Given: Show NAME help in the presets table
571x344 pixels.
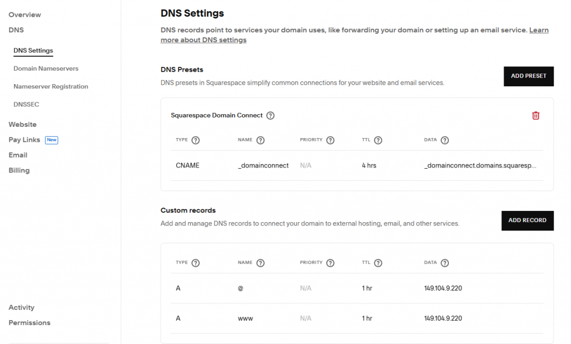Looking at the screenshot, I should coord(260,140).
